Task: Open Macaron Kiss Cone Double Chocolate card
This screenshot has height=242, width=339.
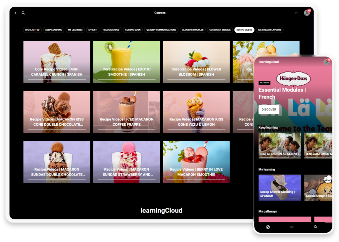Action: point(57,112)
